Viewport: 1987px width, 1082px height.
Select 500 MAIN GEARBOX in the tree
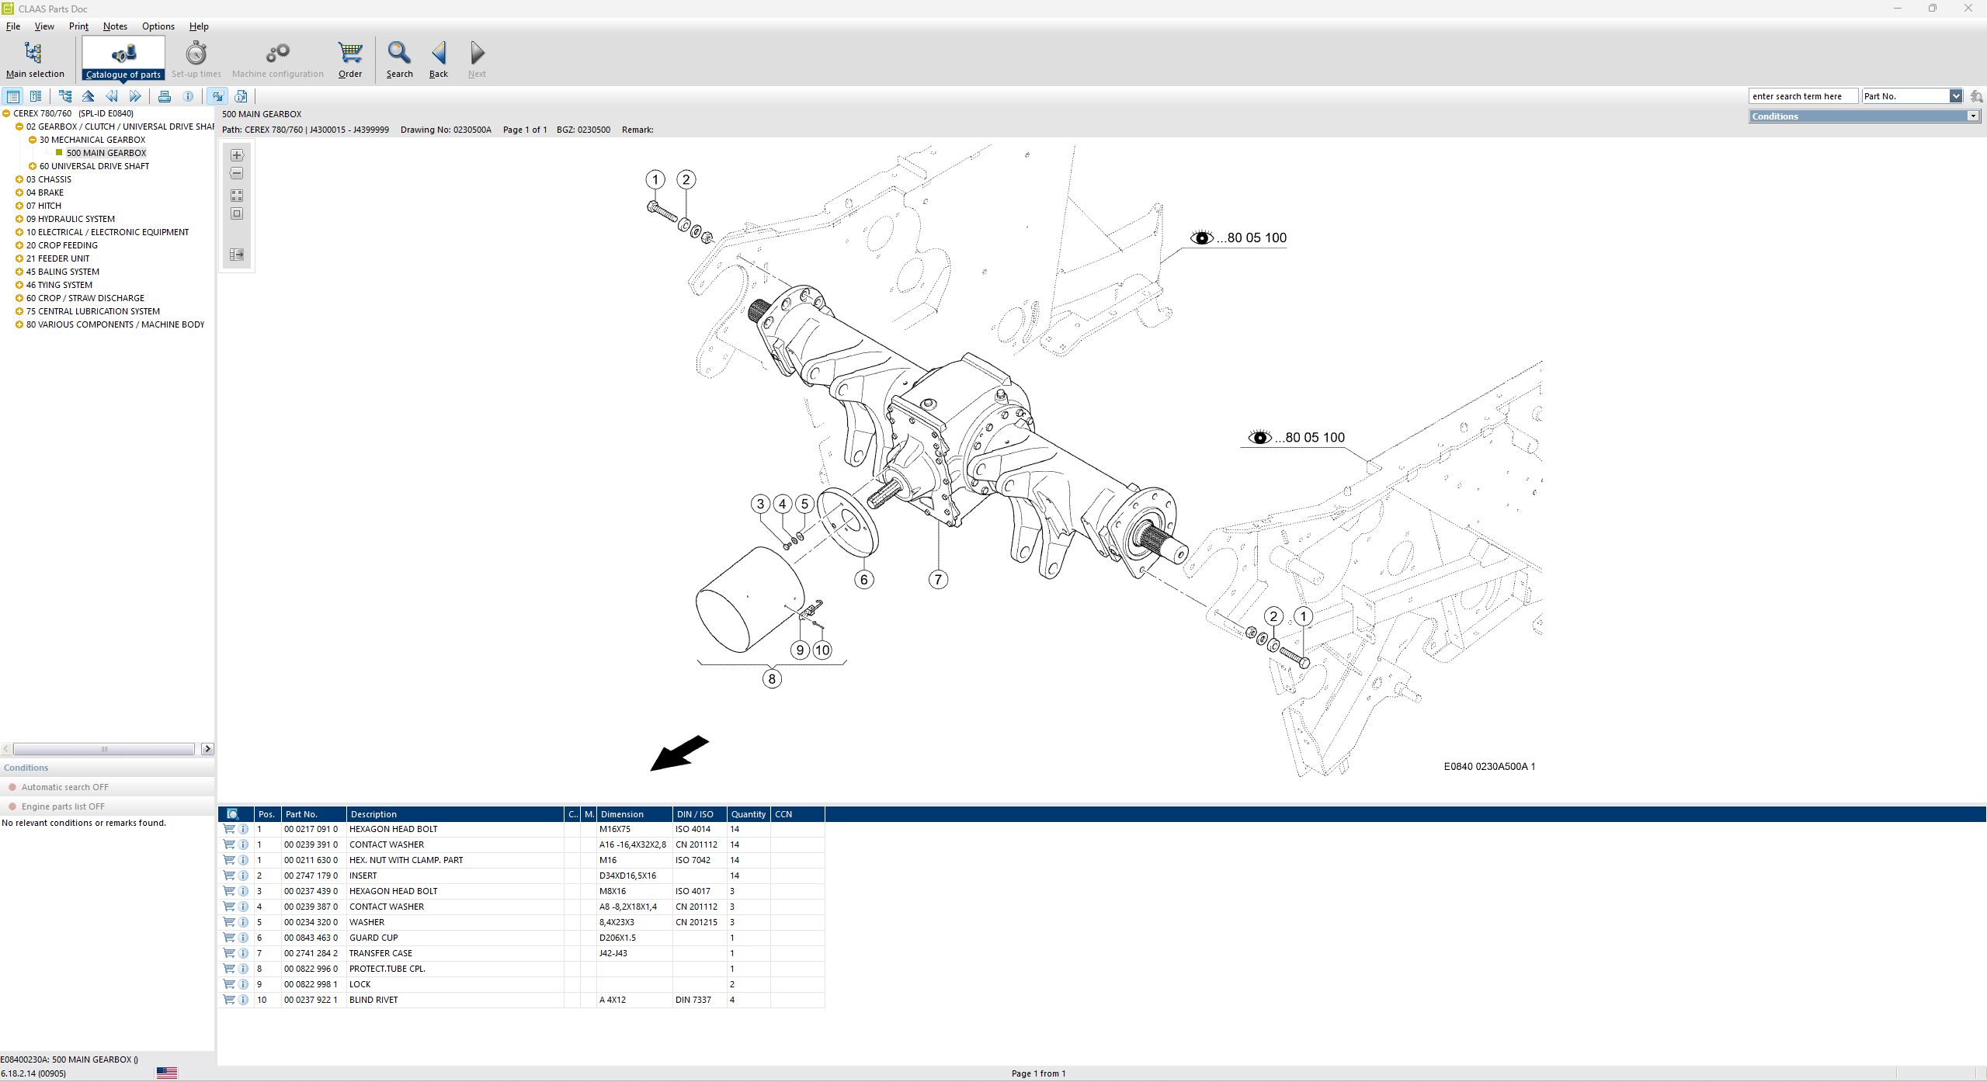(106, 152)
